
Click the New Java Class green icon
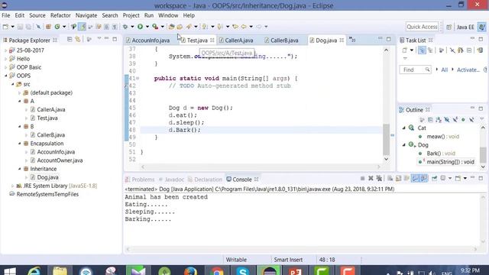click(57, 27)
